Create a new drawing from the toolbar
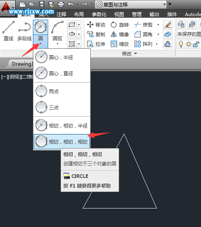 click(x=22, y=4)
